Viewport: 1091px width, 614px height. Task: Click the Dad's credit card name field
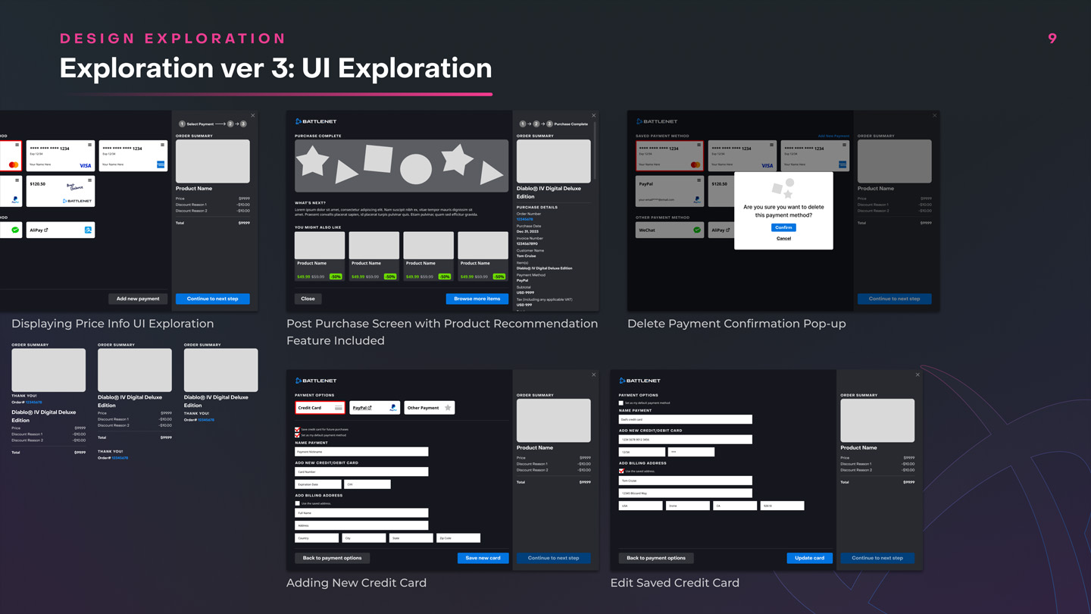686,419
